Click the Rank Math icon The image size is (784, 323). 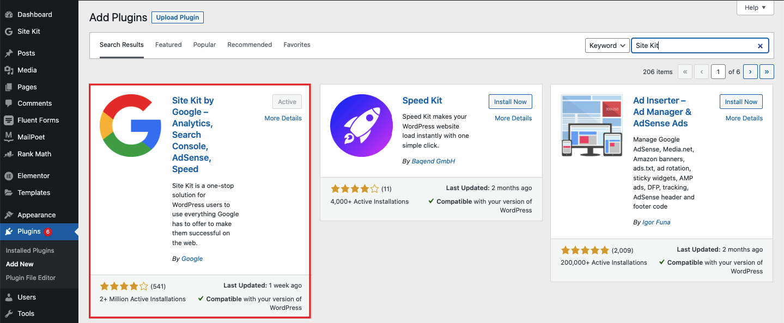tap(9, 154)
